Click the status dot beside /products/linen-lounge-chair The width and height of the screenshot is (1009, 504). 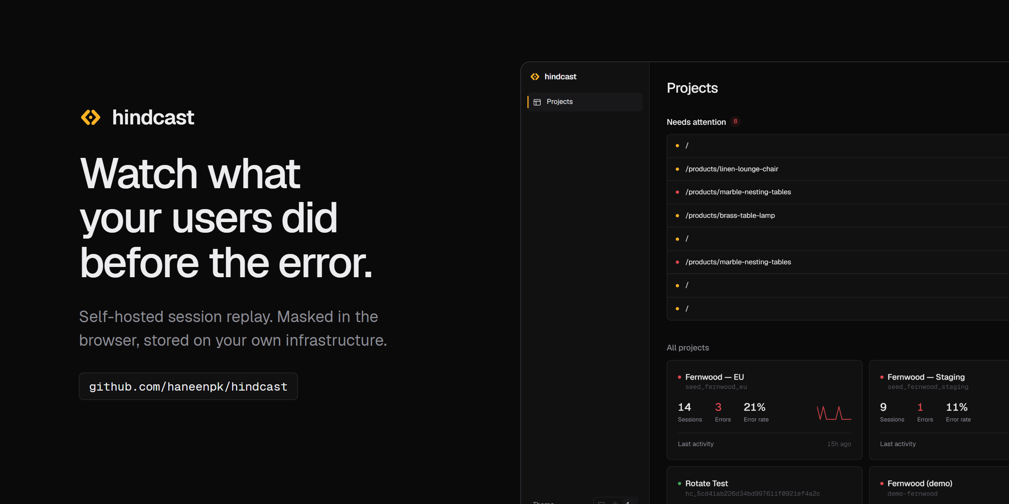(x=677, y=169)
